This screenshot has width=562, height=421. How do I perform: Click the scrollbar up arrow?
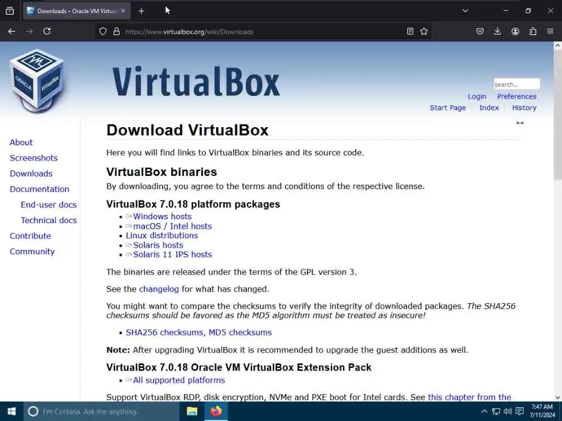(558, 45)
